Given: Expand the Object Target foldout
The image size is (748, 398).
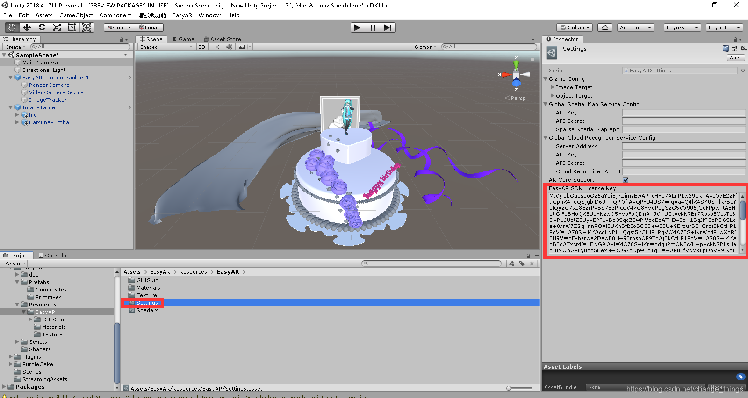Looking at the screenshot, I should click(x=553, y=96).
